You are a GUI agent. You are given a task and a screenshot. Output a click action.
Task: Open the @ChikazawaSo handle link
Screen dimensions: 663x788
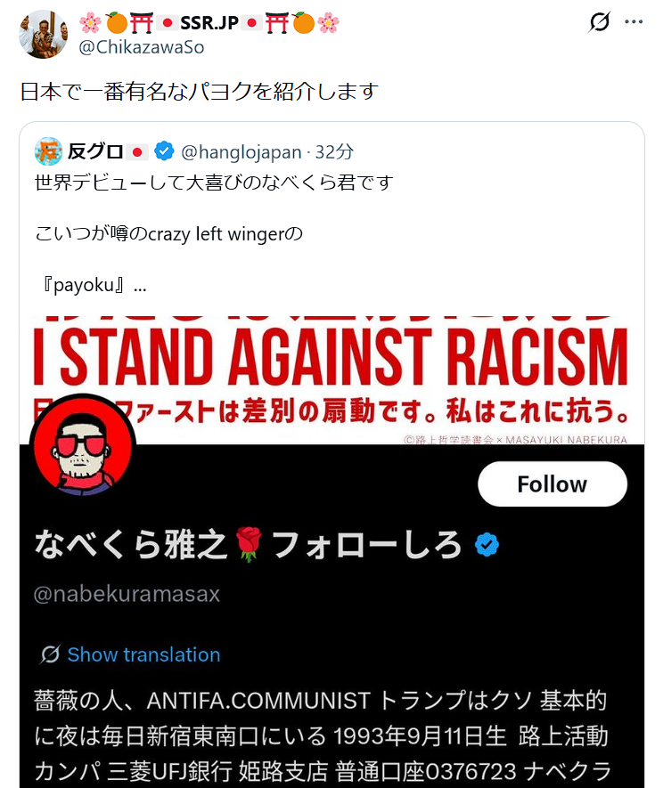(141, 47)
